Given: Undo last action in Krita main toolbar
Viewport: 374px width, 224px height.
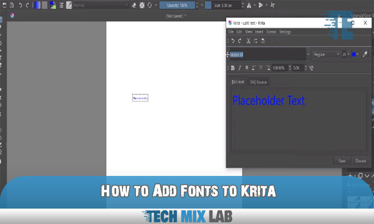Looking at the screenshot, I should click(21, 5).
